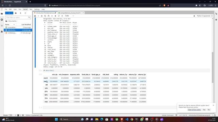The image size is (218, 122).
Task: Refresh the file browser list
Action: point(25,13)
